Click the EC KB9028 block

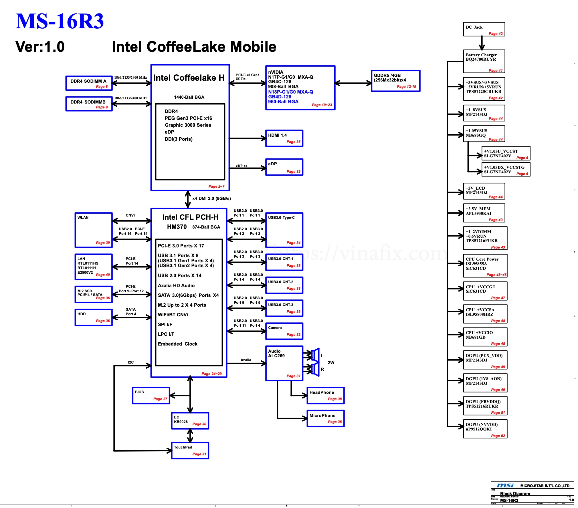click(x=190, y=420)
